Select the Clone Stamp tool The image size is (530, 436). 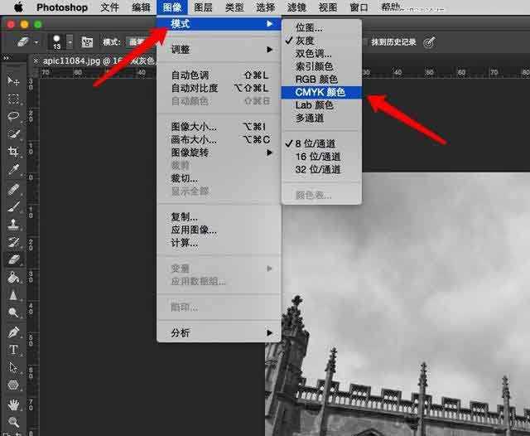pos(13,224)
